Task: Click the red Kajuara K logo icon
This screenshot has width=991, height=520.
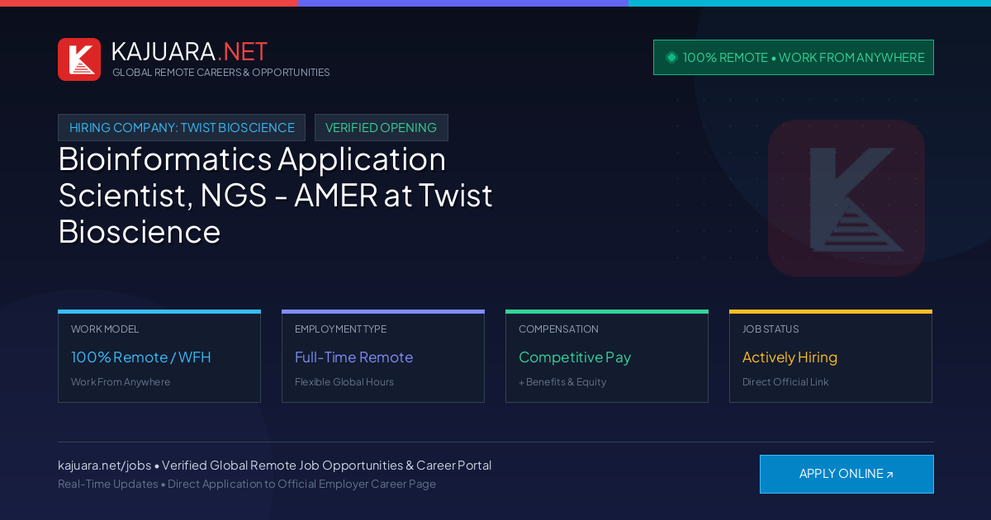Action: (x=79, y=59)
